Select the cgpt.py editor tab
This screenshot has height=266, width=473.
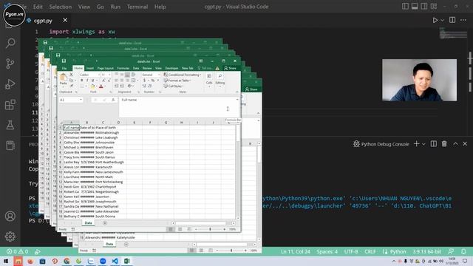(43, 21)
